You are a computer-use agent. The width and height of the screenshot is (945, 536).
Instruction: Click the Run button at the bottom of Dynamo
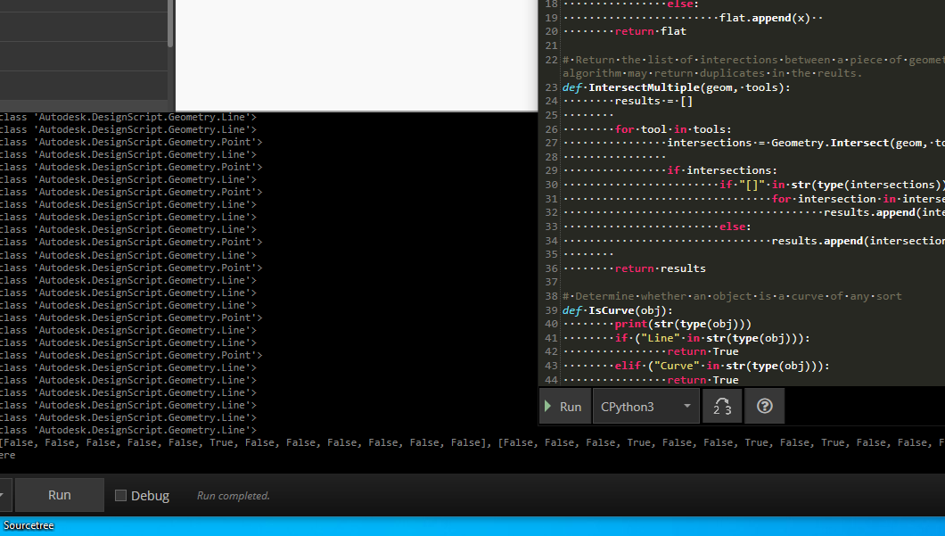tap(59, 495)
